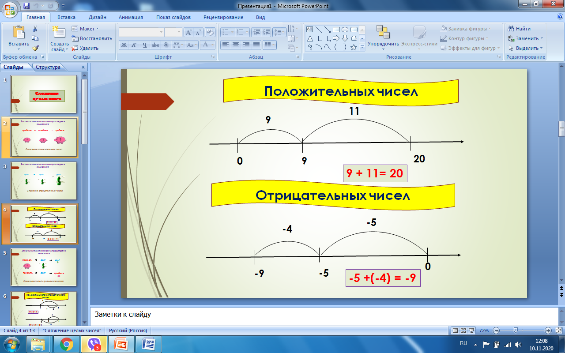This screenshot has height=353, width=565.
Task: Click the Восстановить reset button
Action: [x=92, y=38]
